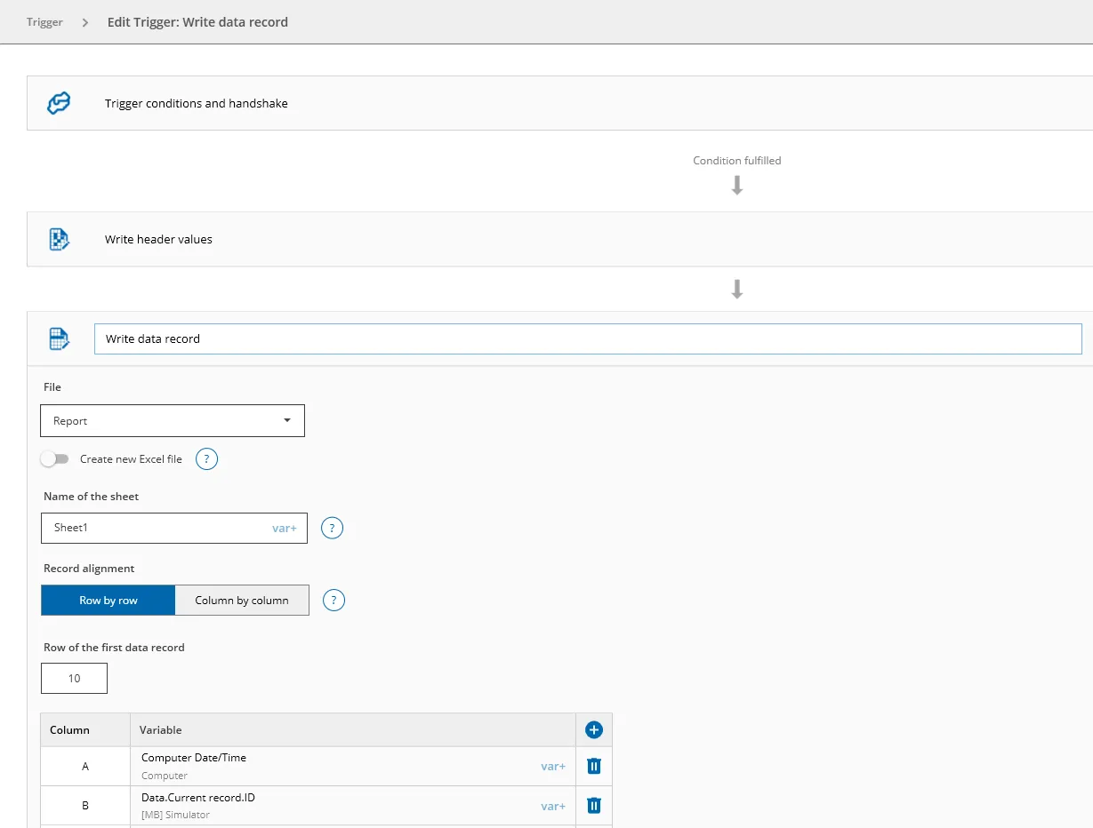This screenshot has width=1093, height=828.
Task: Click the Column B cell
Action: pos(85,806)
